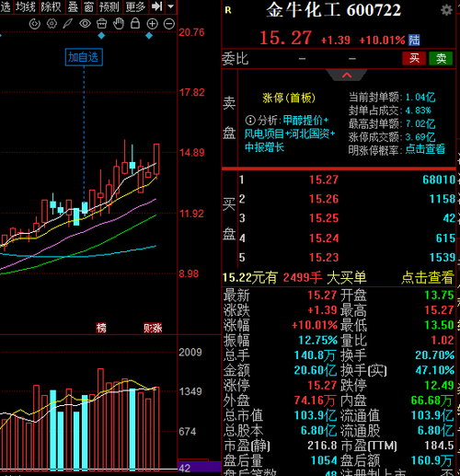Click the 最高封单额 value 7.02亿
Image resolution: width=460 pixels, height=476 pixels.
420,124
